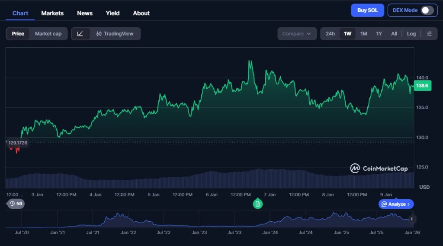
Task: Click the line chart view icon
Action: point(80,34)
